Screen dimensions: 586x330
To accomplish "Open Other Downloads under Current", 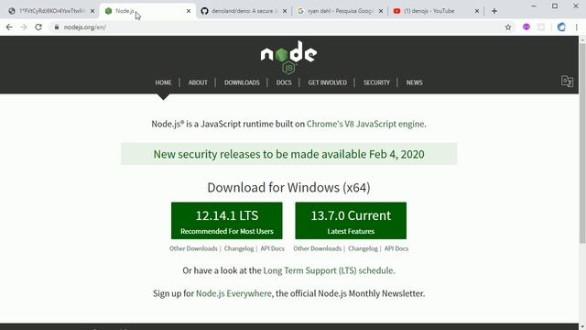I will point(318,248).
